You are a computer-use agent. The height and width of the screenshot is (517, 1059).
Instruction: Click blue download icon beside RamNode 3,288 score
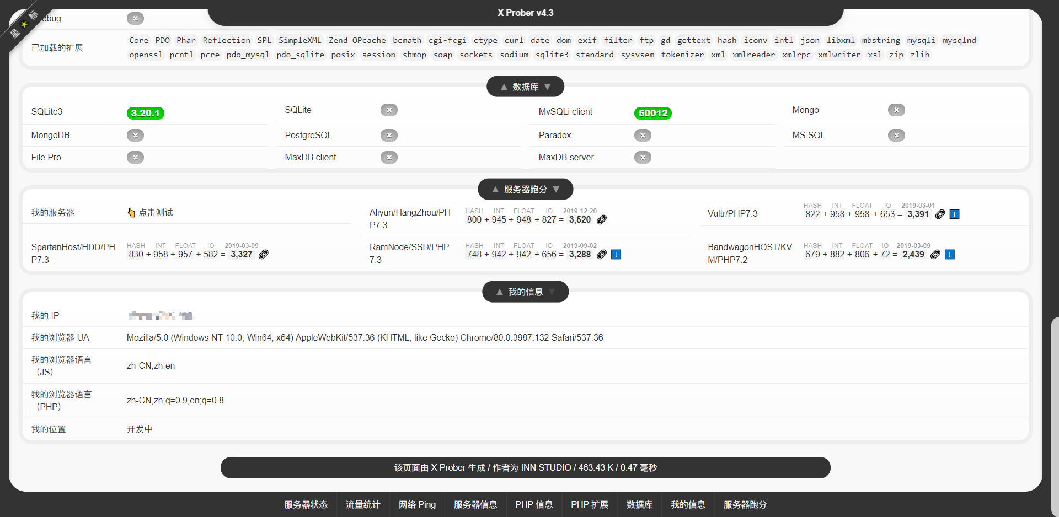[617, 254]
